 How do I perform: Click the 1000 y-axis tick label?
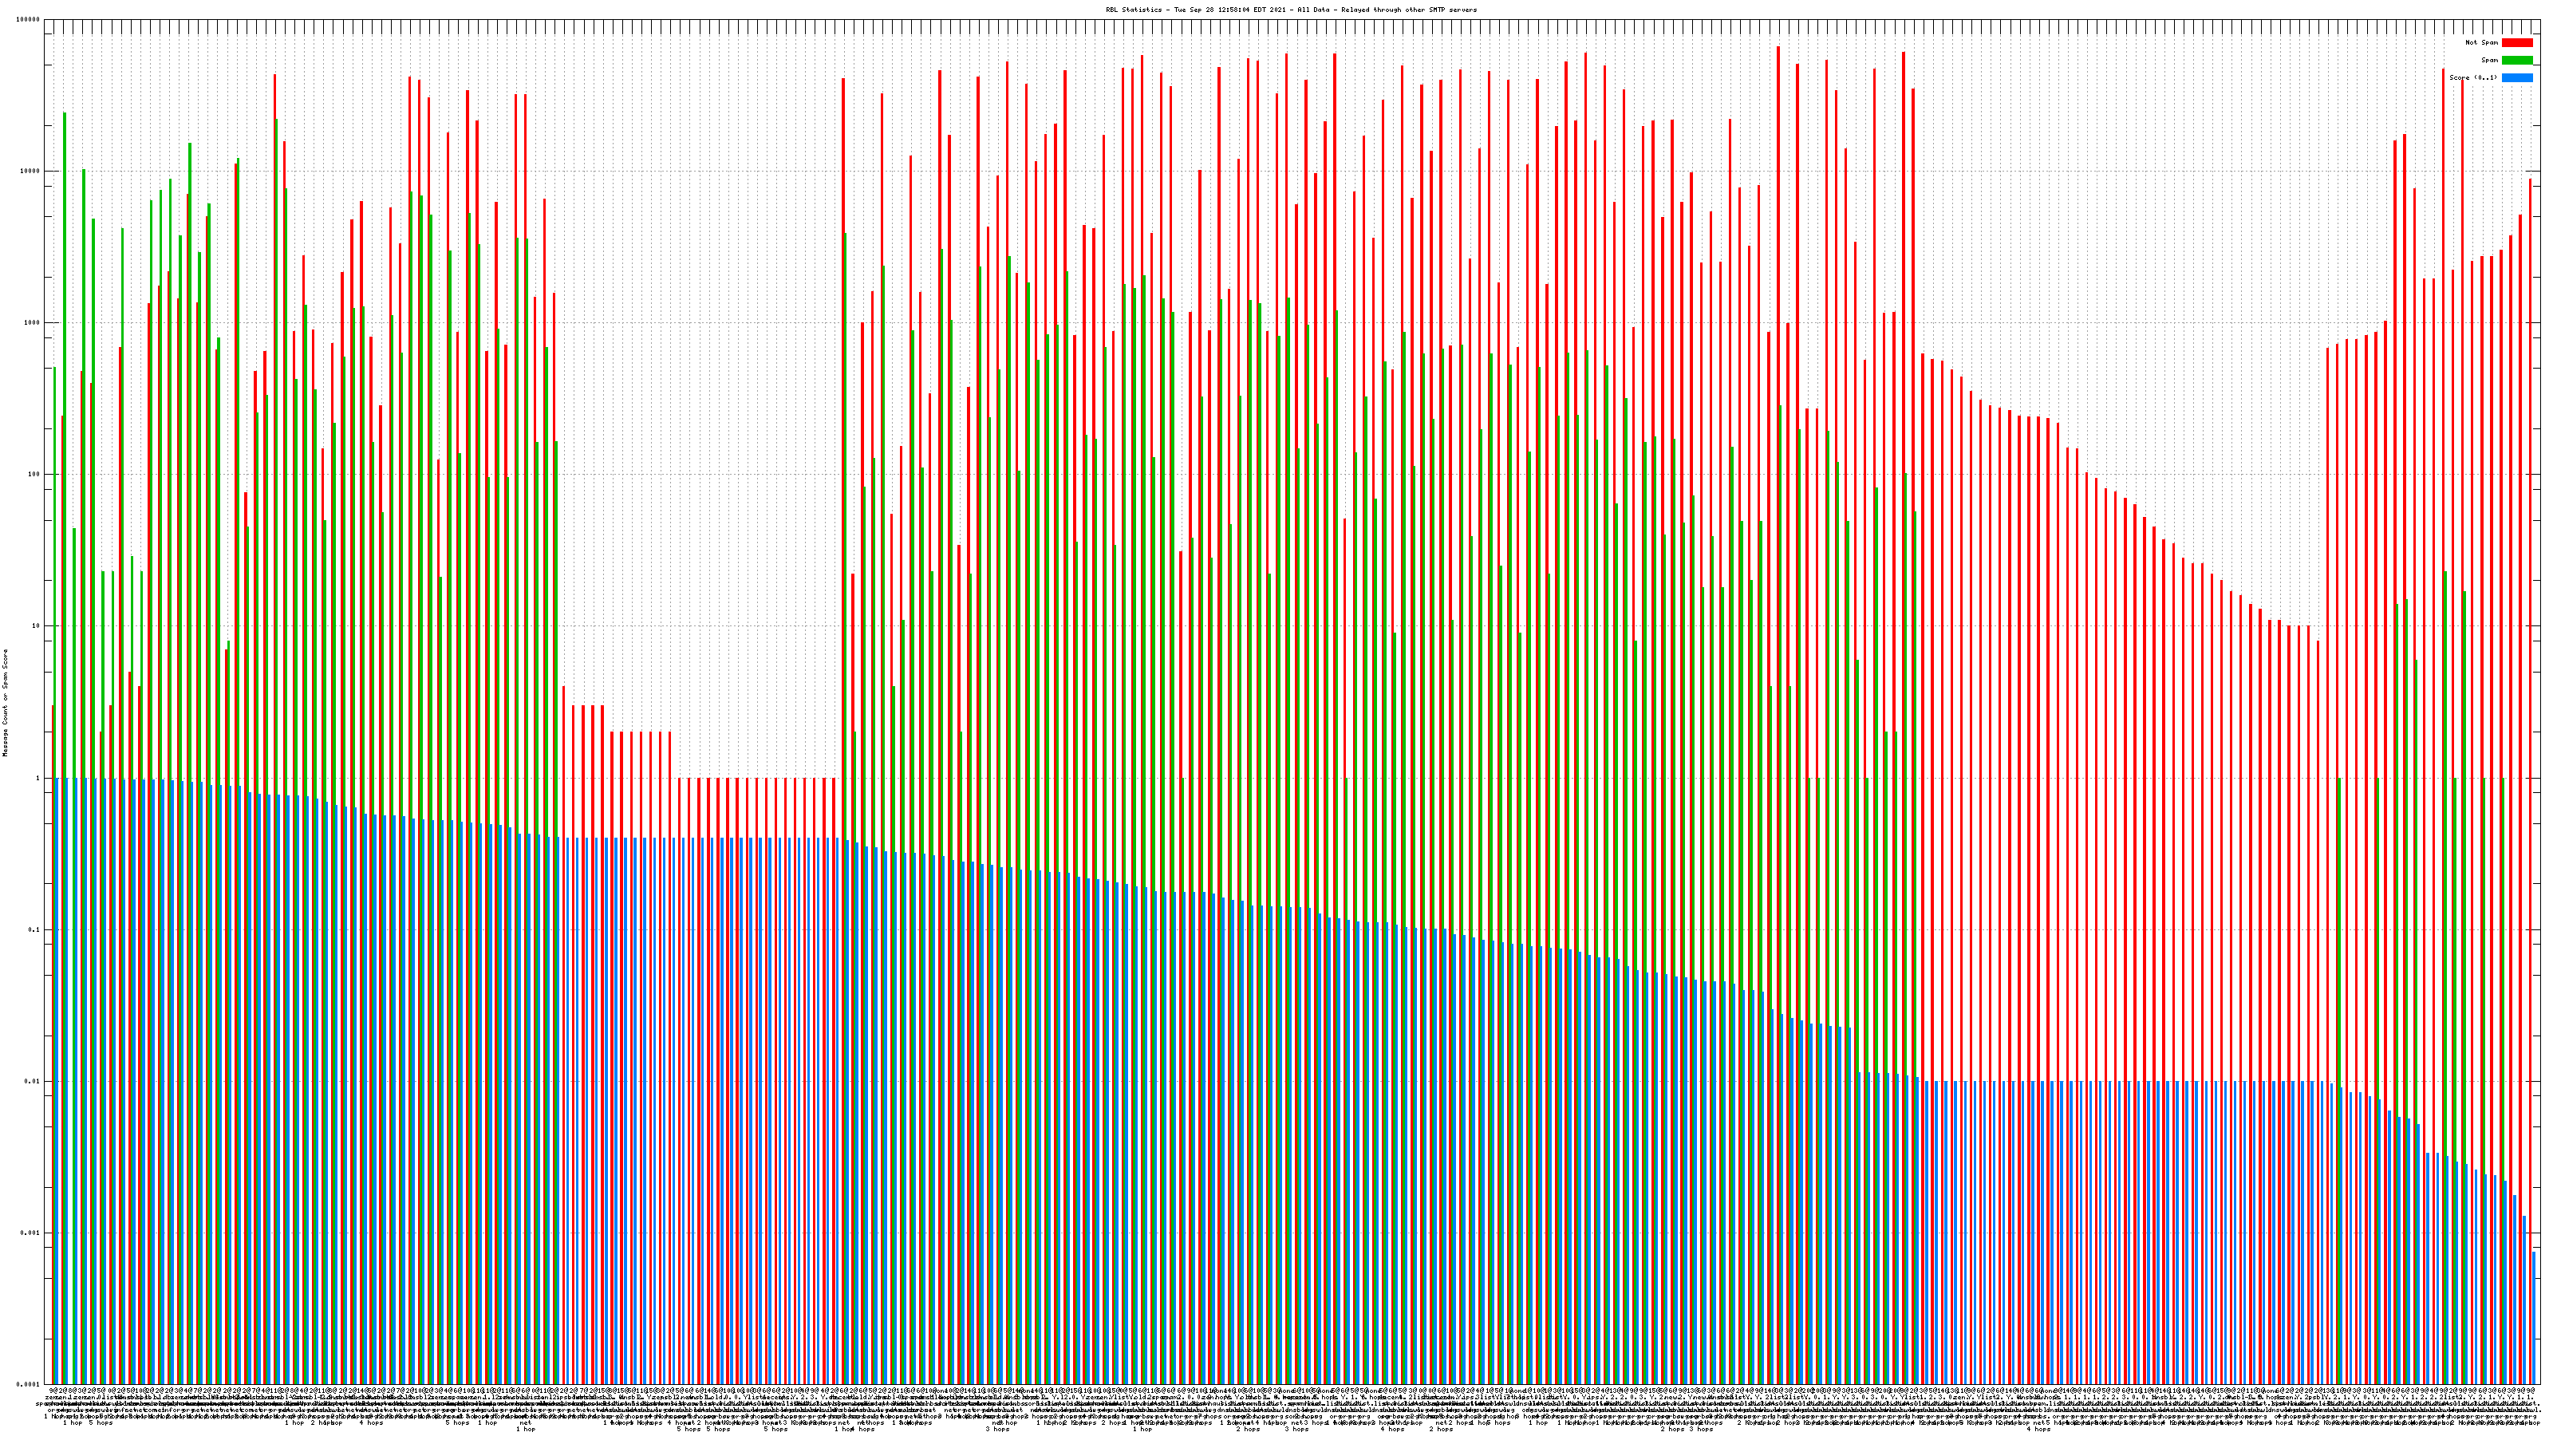(x=34, y=323)
